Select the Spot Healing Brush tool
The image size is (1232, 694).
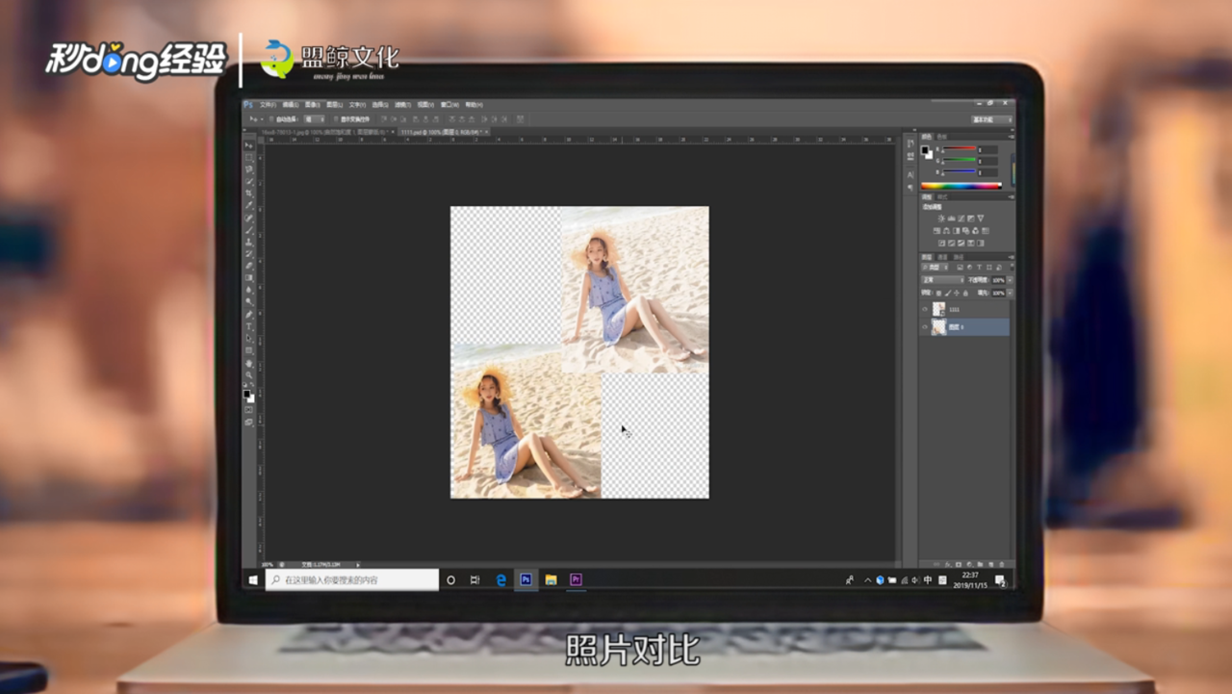pos(249,218)
